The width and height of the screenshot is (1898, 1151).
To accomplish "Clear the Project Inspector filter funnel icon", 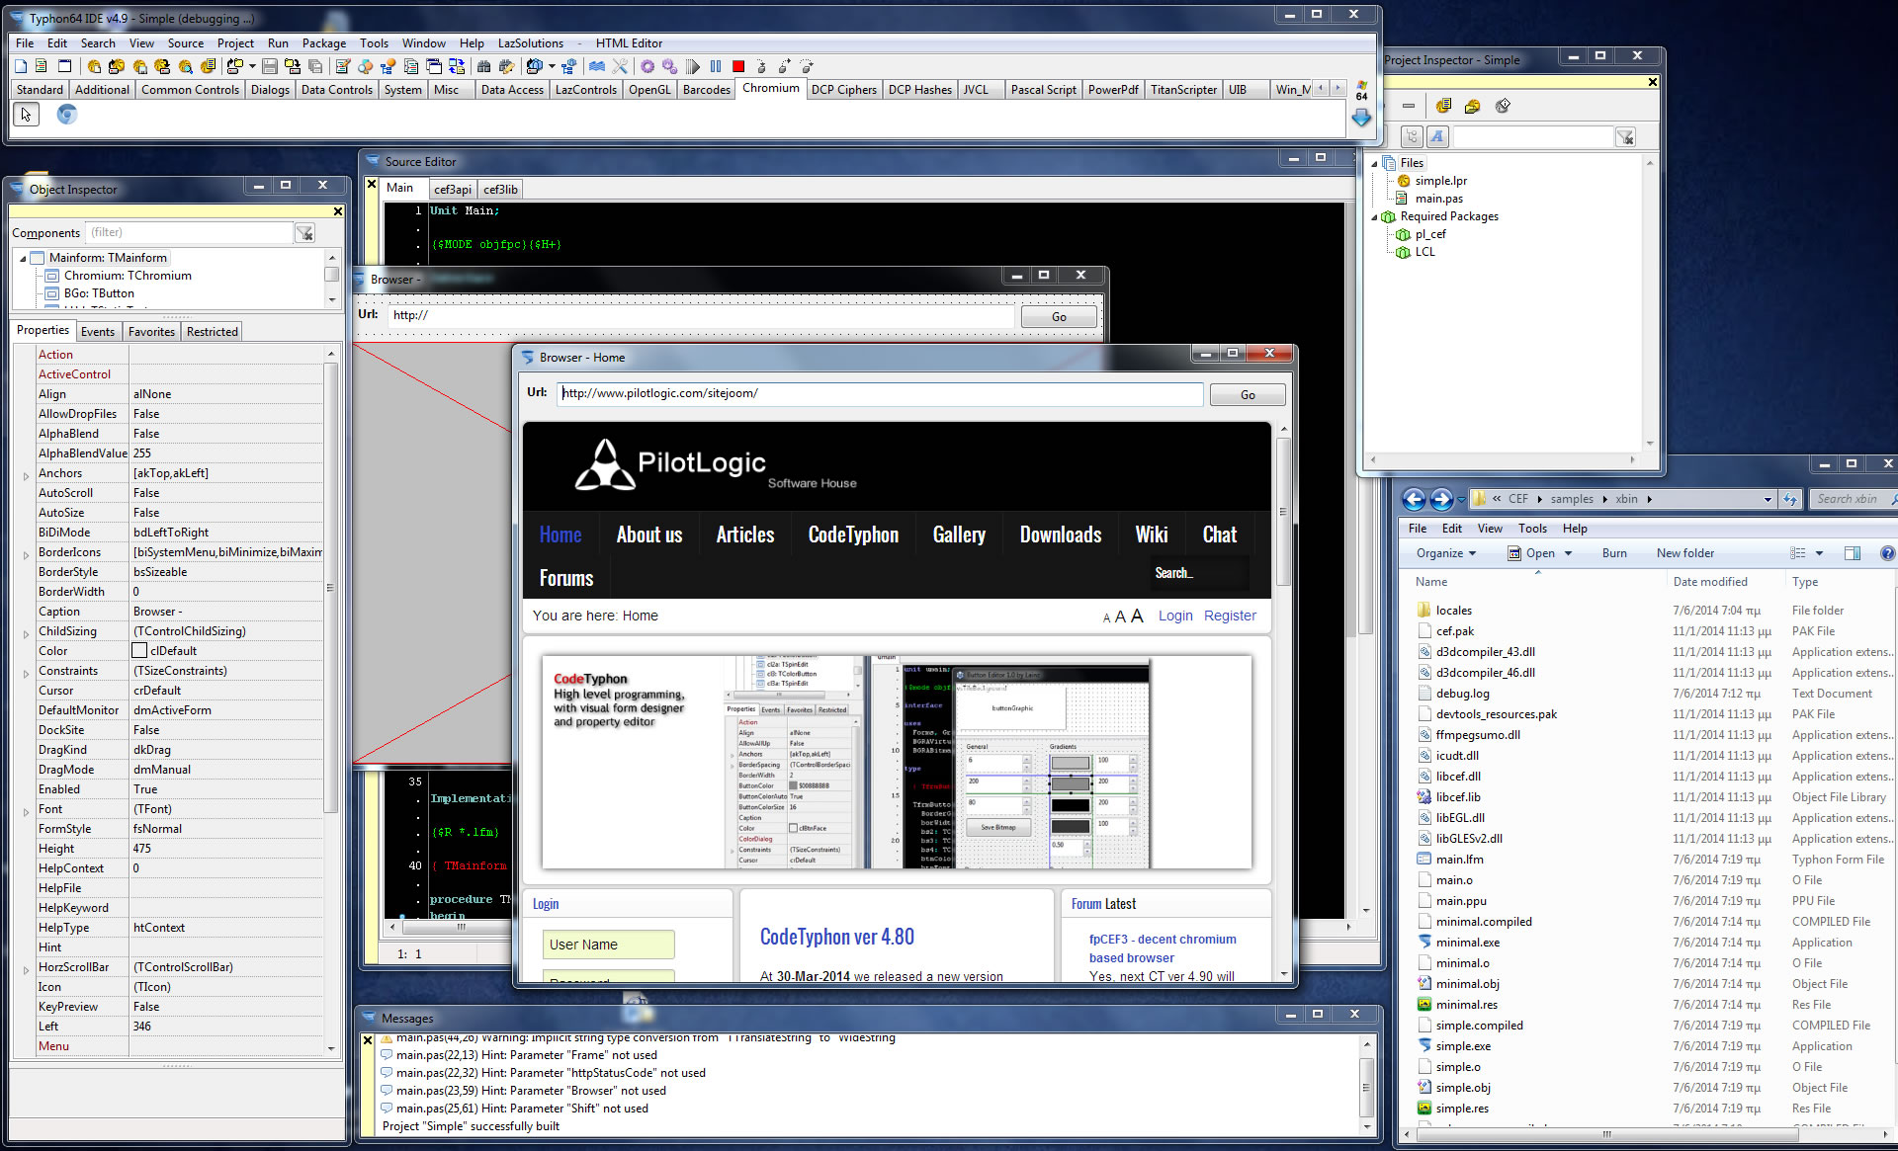I will (1625, 137).
